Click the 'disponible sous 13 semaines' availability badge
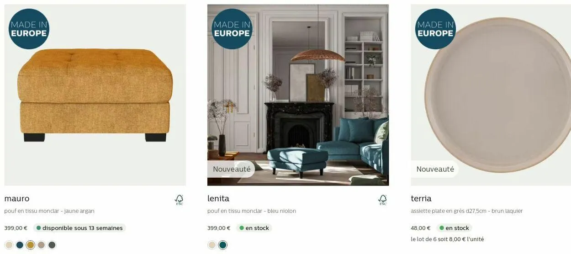Image resolution: width=571 pixels, height=254 pixels. (79, 228)
